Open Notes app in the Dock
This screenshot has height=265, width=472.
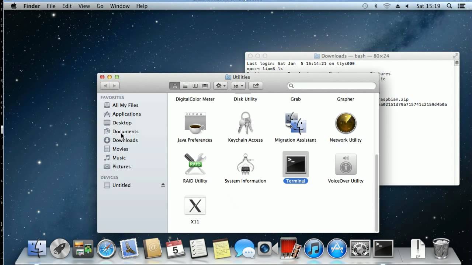(x=221, y=249)
